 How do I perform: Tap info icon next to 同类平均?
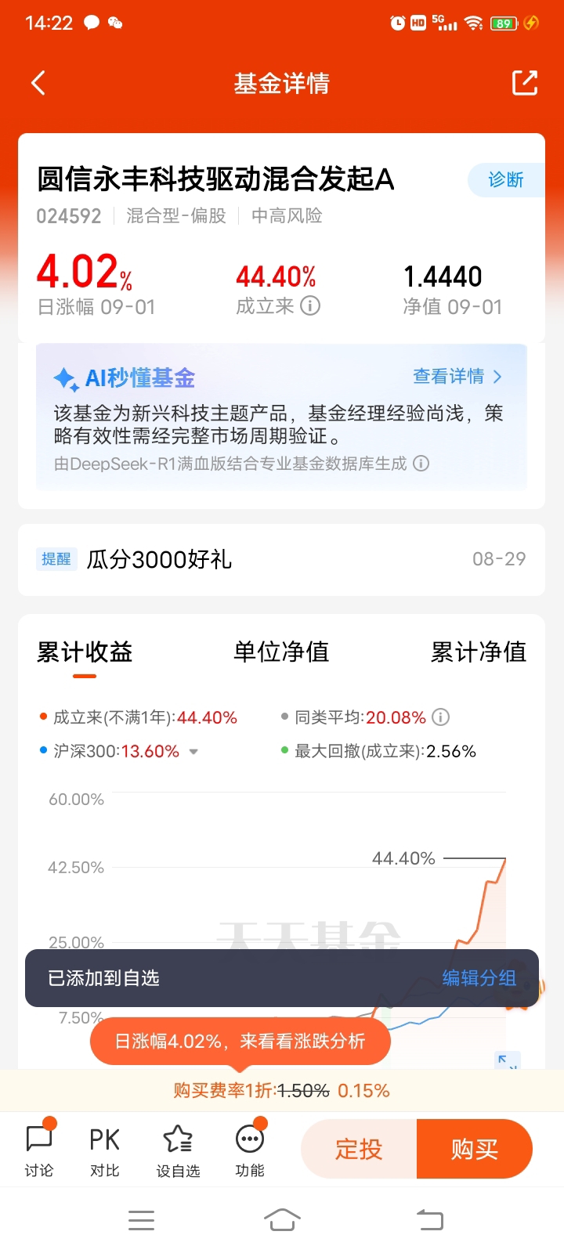pyautogui.click(x=441, y=717)
